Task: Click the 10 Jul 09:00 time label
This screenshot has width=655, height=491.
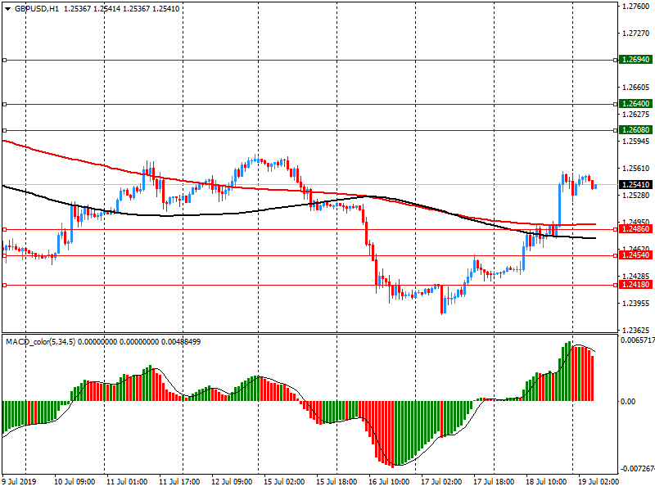Action: click(x=75, y=482)
